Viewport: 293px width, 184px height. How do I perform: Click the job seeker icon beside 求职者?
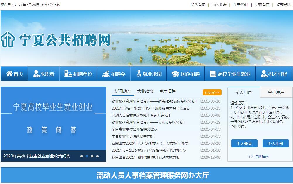pyautogui.click(x=36, y=74)
